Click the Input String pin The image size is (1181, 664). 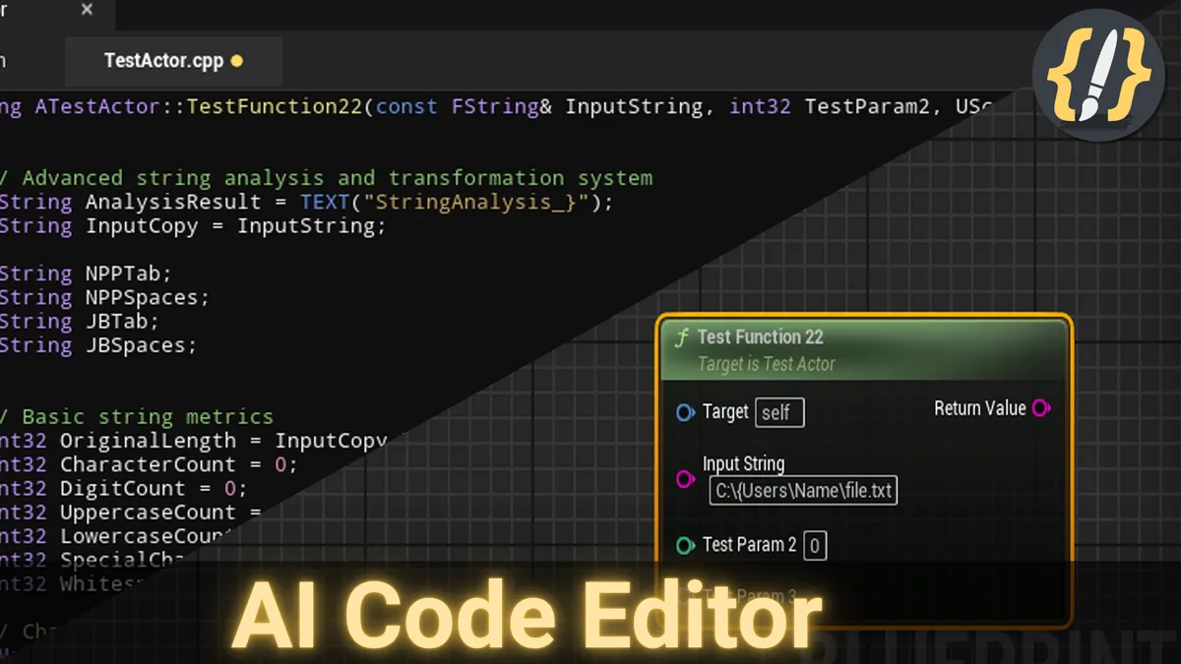(686, 479)
